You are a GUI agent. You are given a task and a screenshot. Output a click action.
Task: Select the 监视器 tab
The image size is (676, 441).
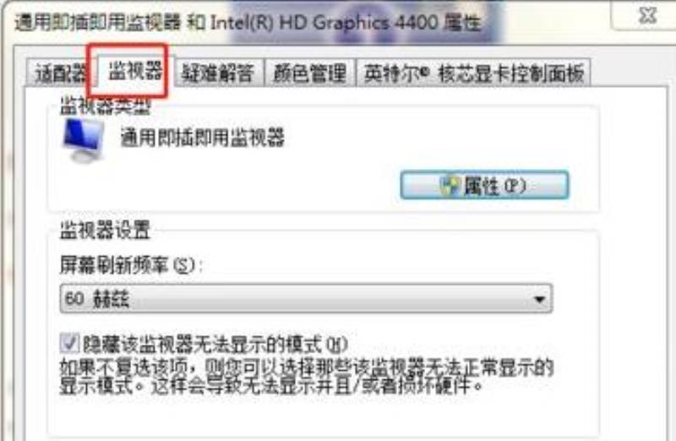click(x=134, y=70)
